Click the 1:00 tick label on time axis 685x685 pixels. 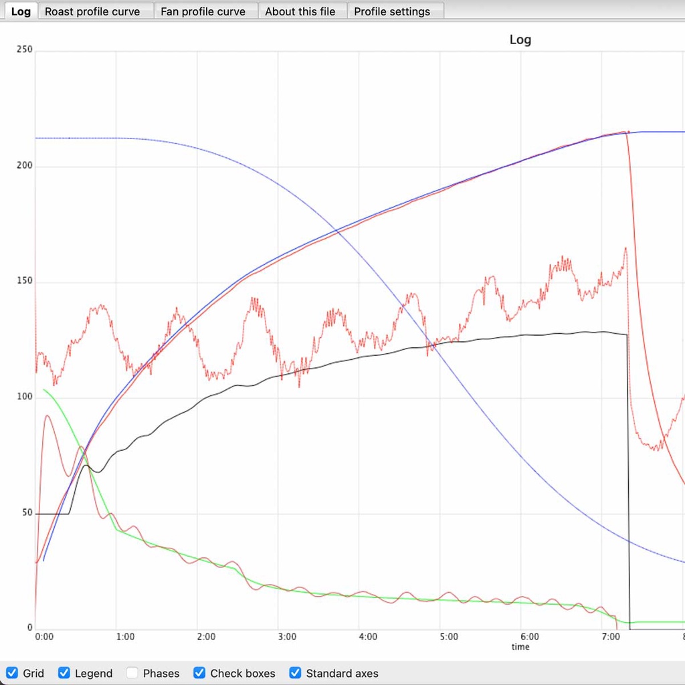(124, 637)
